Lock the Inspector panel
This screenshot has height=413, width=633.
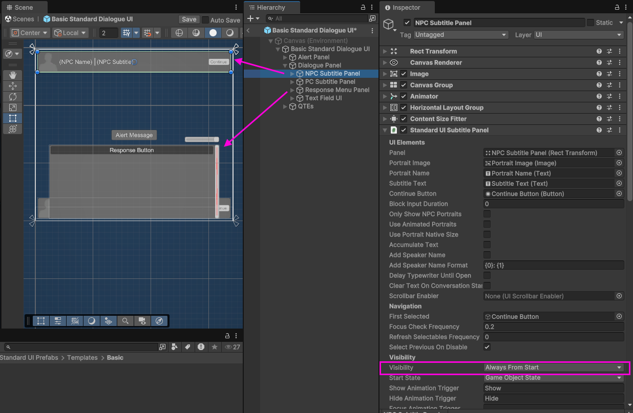[617, 8]
